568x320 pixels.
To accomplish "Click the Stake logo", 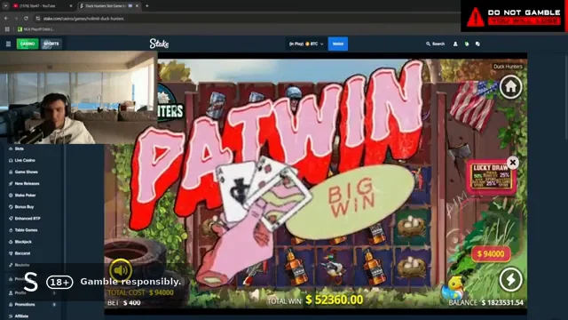I will (159, 44).
